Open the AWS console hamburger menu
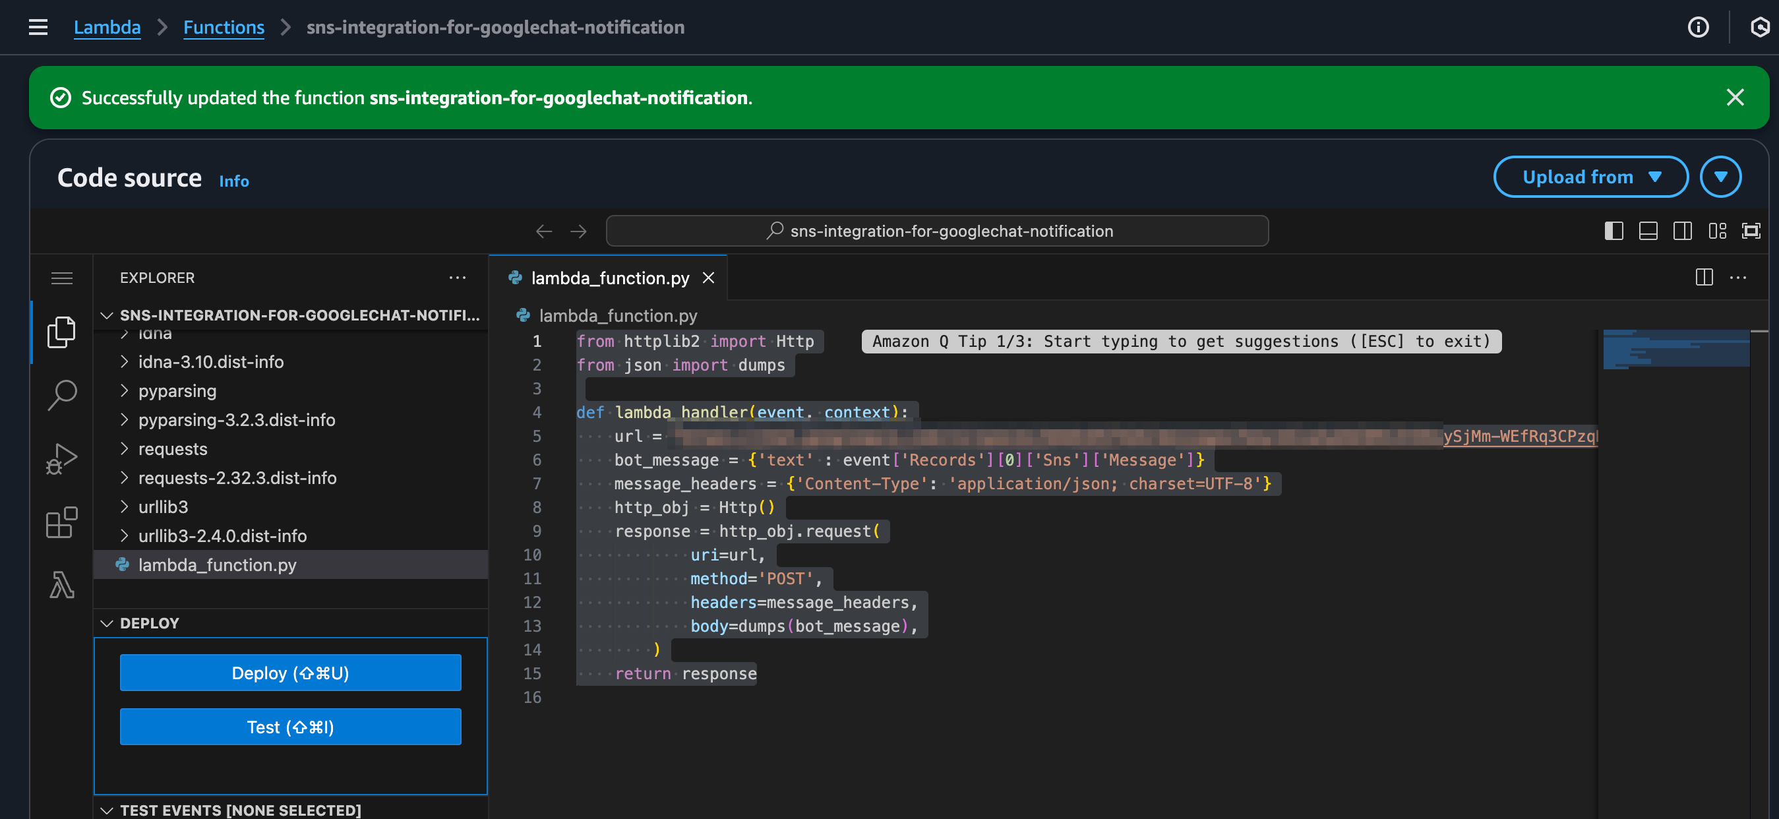The width and height of the screenshot is (1779, 819). pyautogui.click(x=38, y=27)
